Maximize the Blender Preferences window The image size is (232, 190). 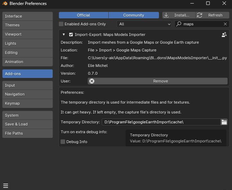click(x=208, y=3)
